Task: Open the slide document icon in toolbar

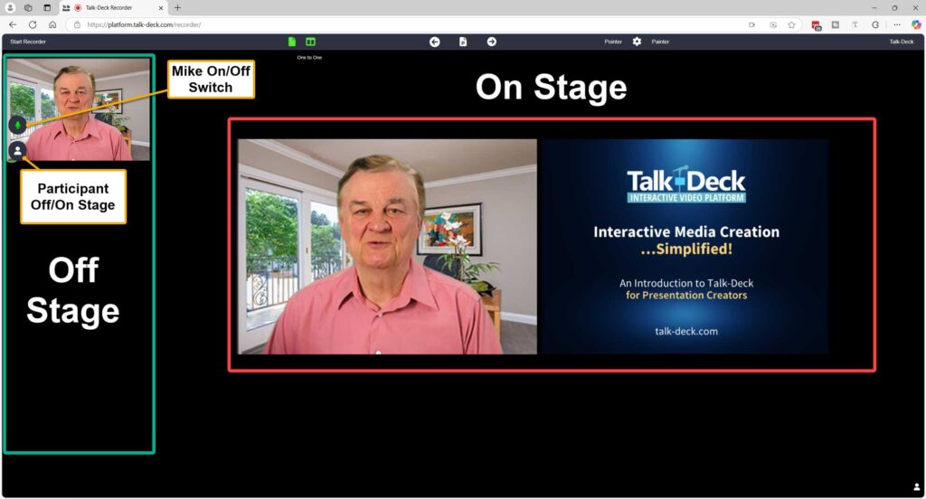Action: 463,42
